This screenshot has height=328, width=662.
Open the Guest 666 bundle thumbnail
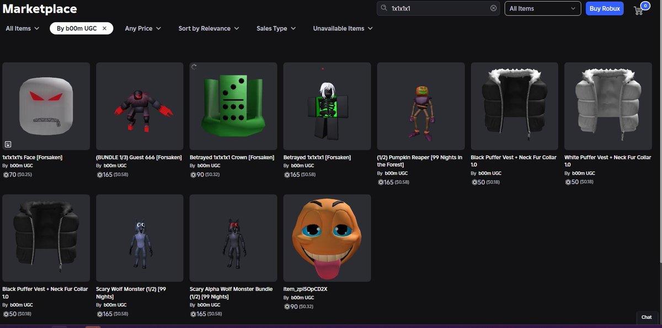click(x=140, y=106)
